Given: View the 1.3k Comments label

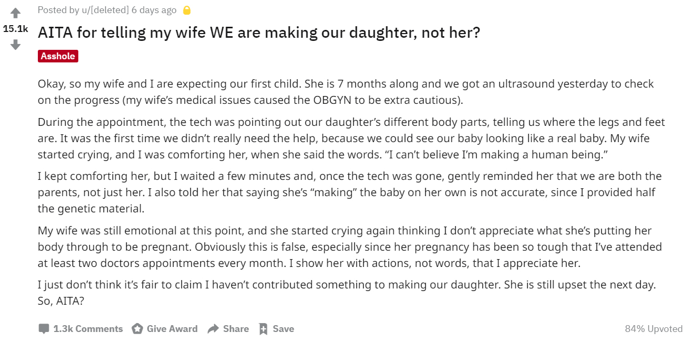Looking at the screenshot, I should [88, 329].
